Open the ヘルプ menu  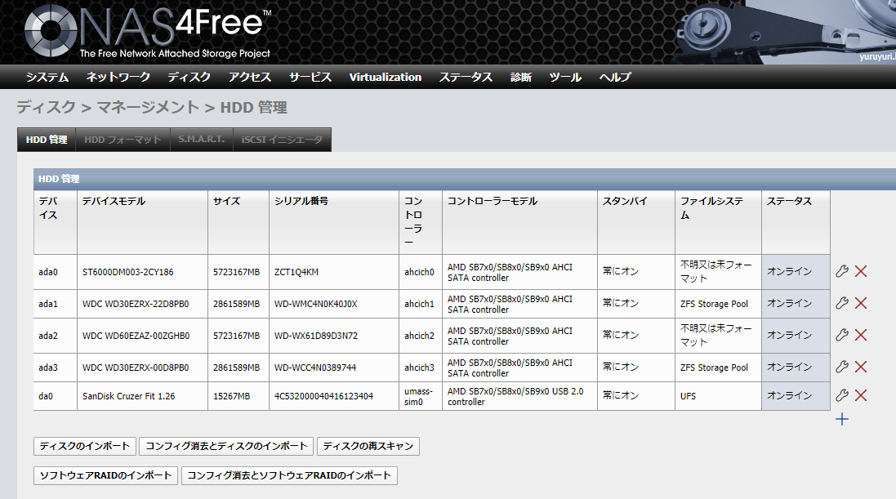[x=615, y=77]
